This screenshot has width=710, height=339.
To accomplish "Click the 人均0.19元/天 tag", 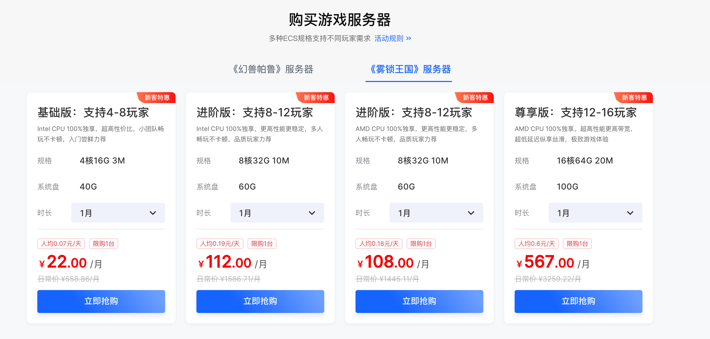I will pos(220,243).
